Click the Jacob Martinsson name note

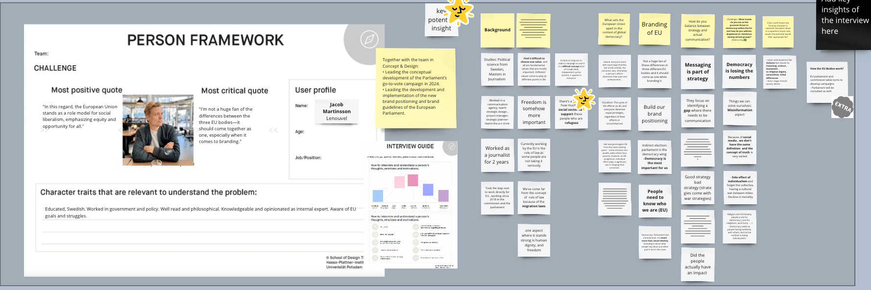(337, 111)
